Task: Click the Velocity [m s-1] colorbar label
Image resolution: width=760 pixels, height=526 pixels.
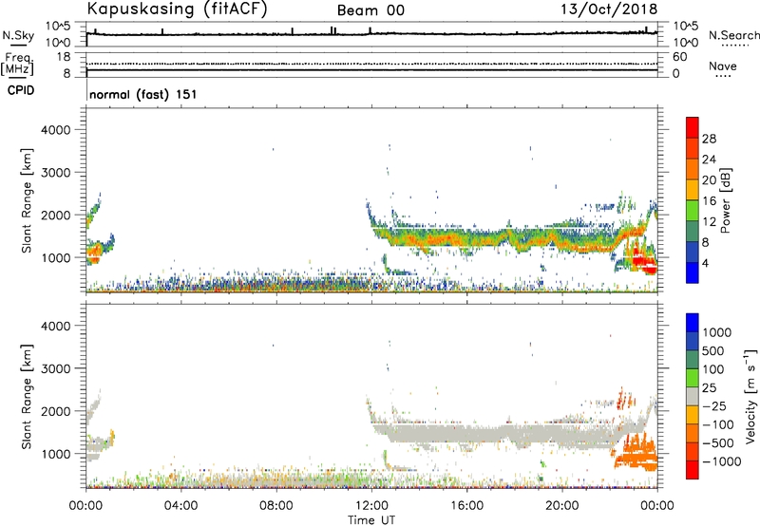Action: click(x=750, y=396)
